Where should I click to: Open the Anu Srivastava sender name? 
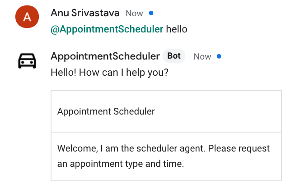[x=85, y=13]
